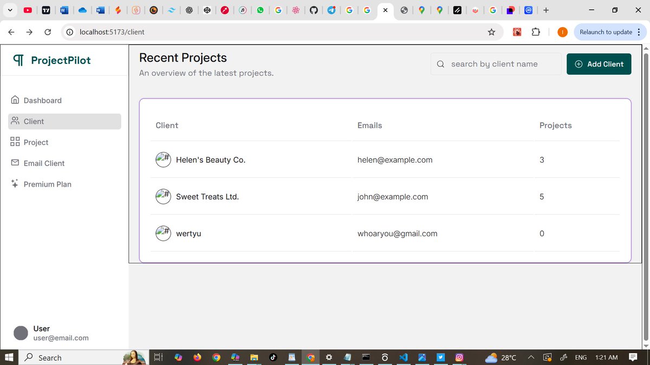650x365 pixels.
Task: Switch to the TradingView tab
Action: (46, 10)
